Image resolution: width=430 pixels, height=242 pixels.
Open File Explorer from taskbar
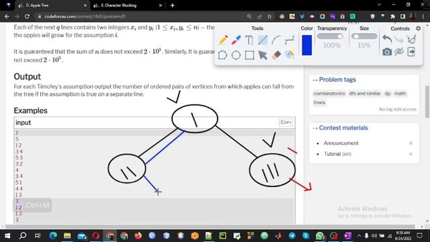click(x=67, y=236)
